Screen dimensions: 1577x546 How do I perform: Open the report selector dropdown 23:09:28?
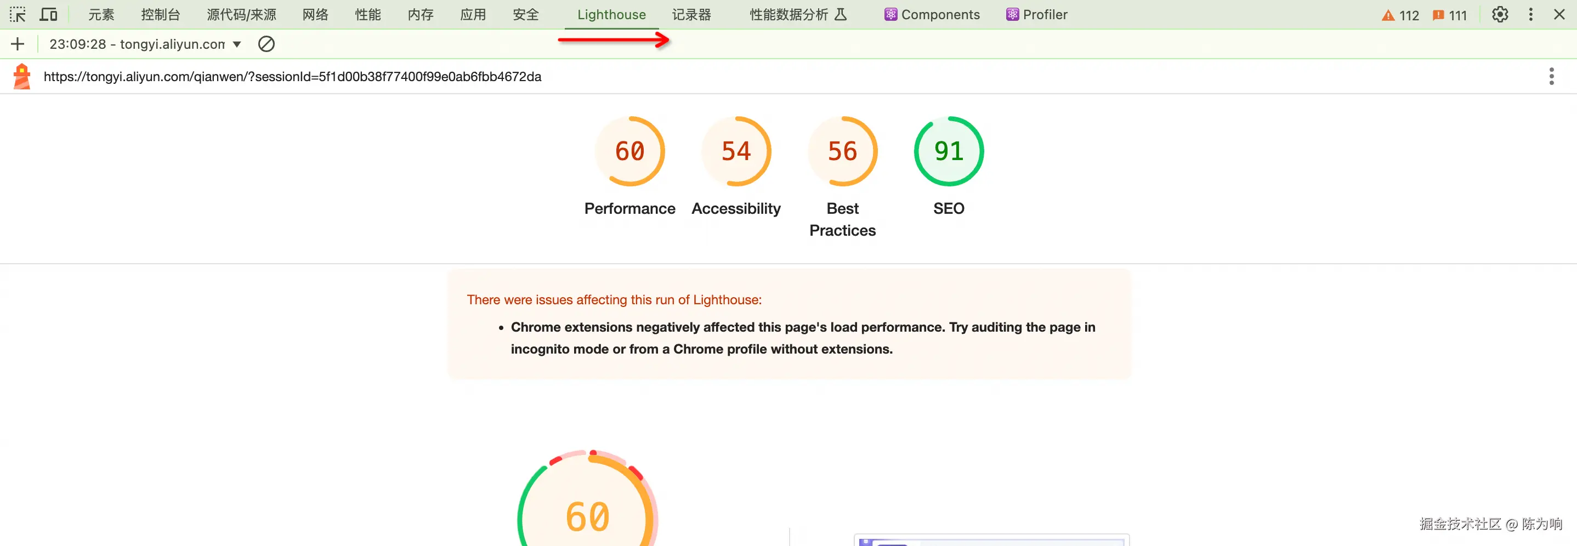pyautogui.click(x=145, y=44)
